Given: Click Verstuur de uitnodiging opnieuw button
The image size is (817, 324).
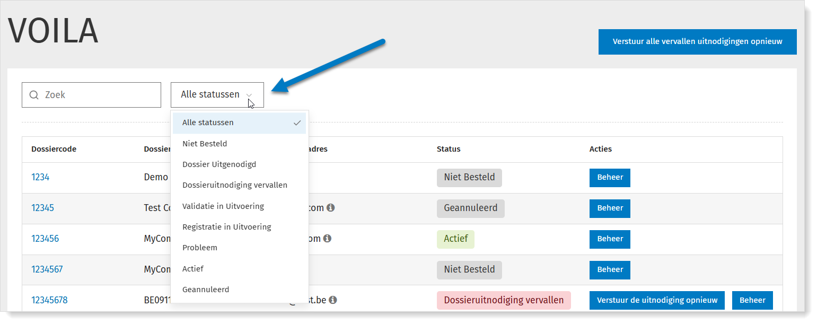Looking at the screenshot, I should [x=657, y=300].
